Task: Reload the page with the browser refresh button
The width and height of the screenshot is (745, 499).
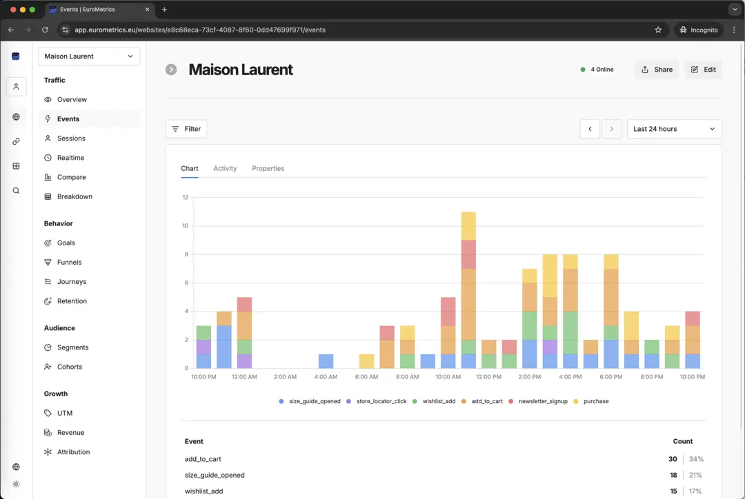Action: 45,30
